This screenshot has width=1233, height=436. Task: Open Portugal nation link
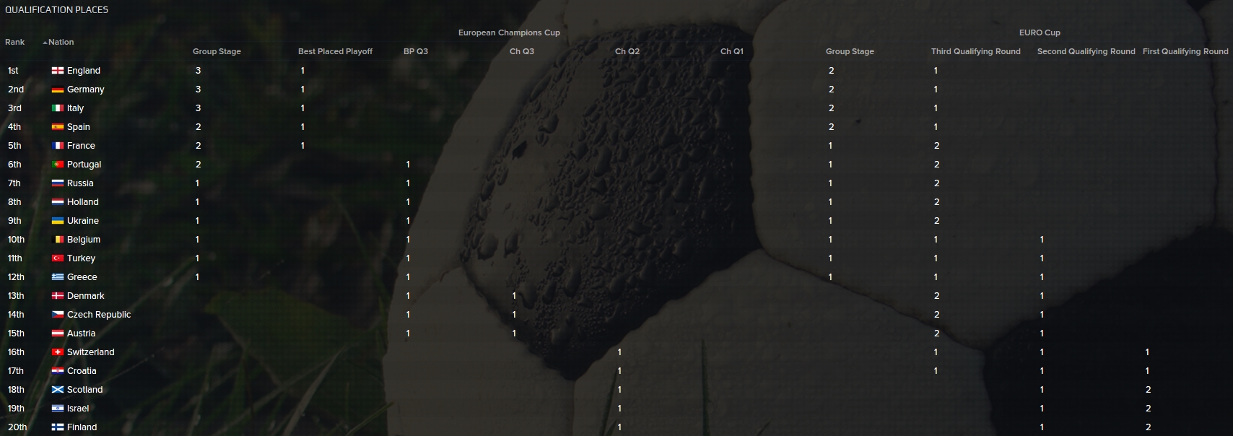[84, 165]
